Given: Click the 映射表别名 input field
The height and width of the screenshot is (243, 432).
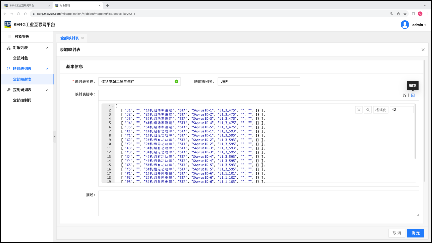Looking at the screenshot, I should click(258, 82).
